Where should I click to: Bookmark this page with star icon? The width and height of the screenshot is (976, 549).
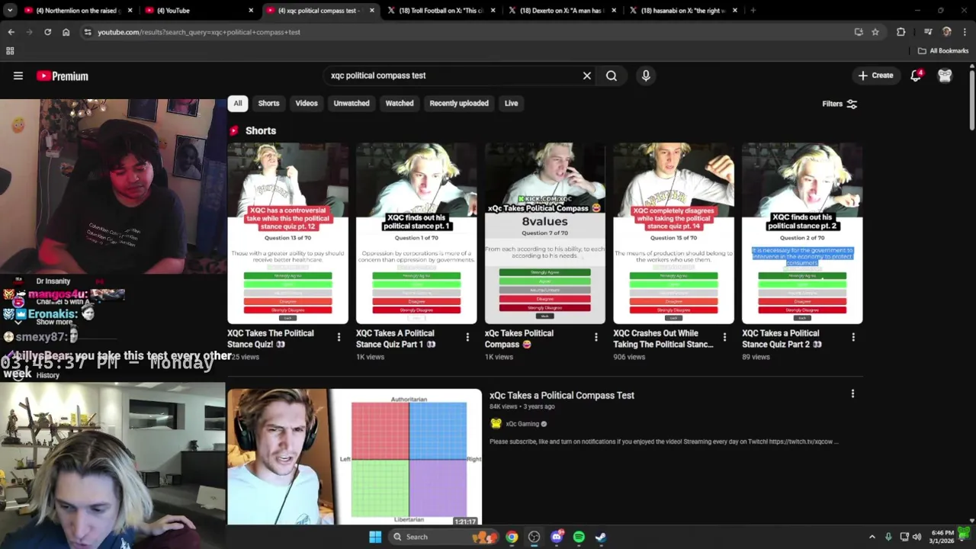point(875,32)
